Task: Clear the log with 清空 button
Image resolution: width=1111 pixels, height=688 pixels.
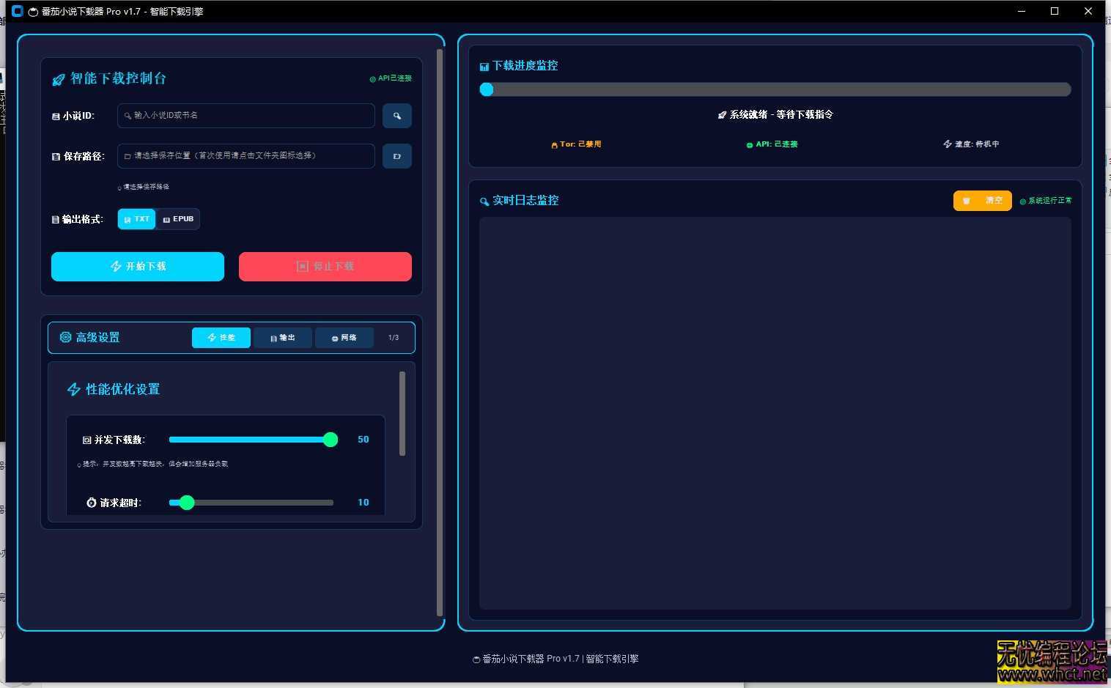Action: pos(982,201)
